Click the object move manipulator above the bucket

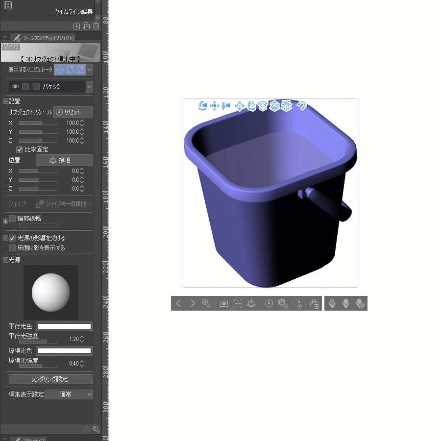(240, 105)
